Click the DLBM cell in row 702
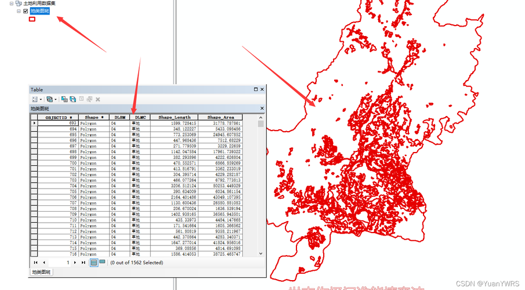525x290 pixels. point(120,175)
